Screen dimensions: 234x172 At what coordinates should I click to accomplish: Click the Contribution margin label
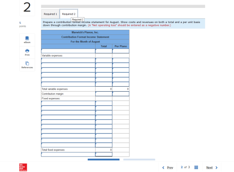coord(53,94)
